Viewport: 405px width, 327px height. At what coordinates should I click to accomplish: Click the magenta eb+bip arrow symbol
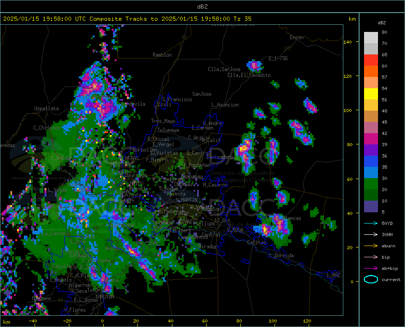coord(371,269)
